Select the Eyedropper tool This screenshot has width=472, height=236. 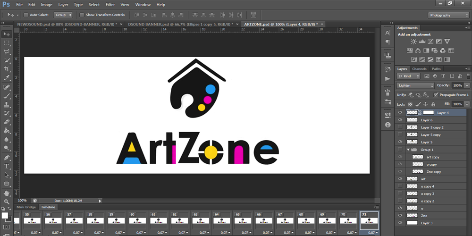point(7,78)
